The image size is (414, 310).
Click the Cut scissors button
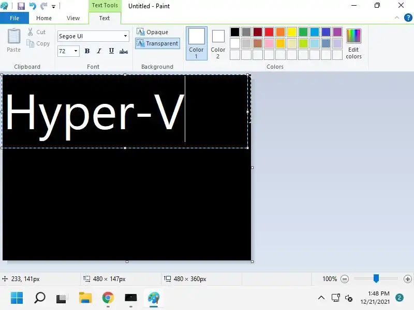pyautogui.click(x=37, y=32)
